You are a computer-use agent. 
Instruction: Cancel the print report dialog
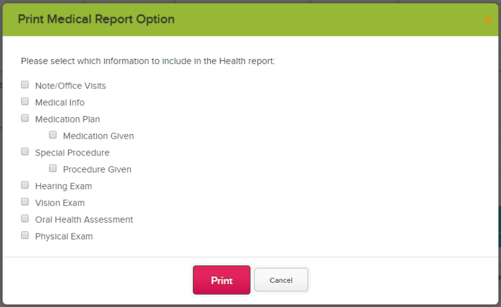click(x=281, y=280)
